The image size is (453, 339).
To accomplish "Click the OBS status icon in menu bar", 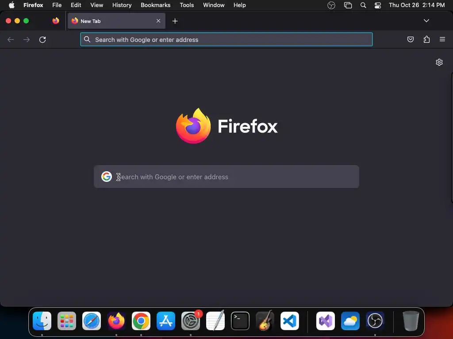I will point(331,5).
